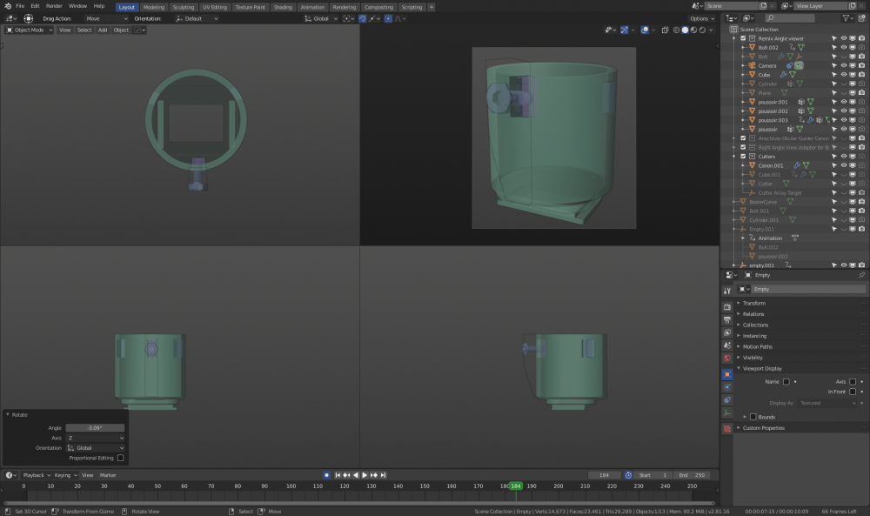Open the rotate Orientation Global dropdown
Image resolution: width=870 pixels, height=516 pixels.
point(96,448)
